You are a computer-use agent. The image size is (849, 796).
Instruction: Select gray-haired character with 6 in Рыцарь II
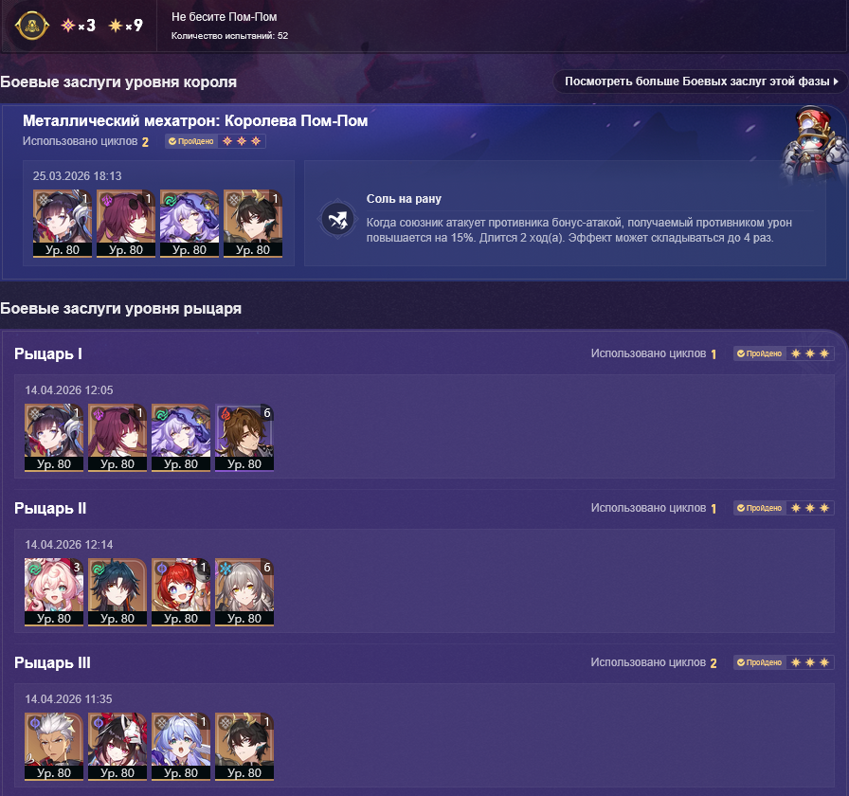244,592
